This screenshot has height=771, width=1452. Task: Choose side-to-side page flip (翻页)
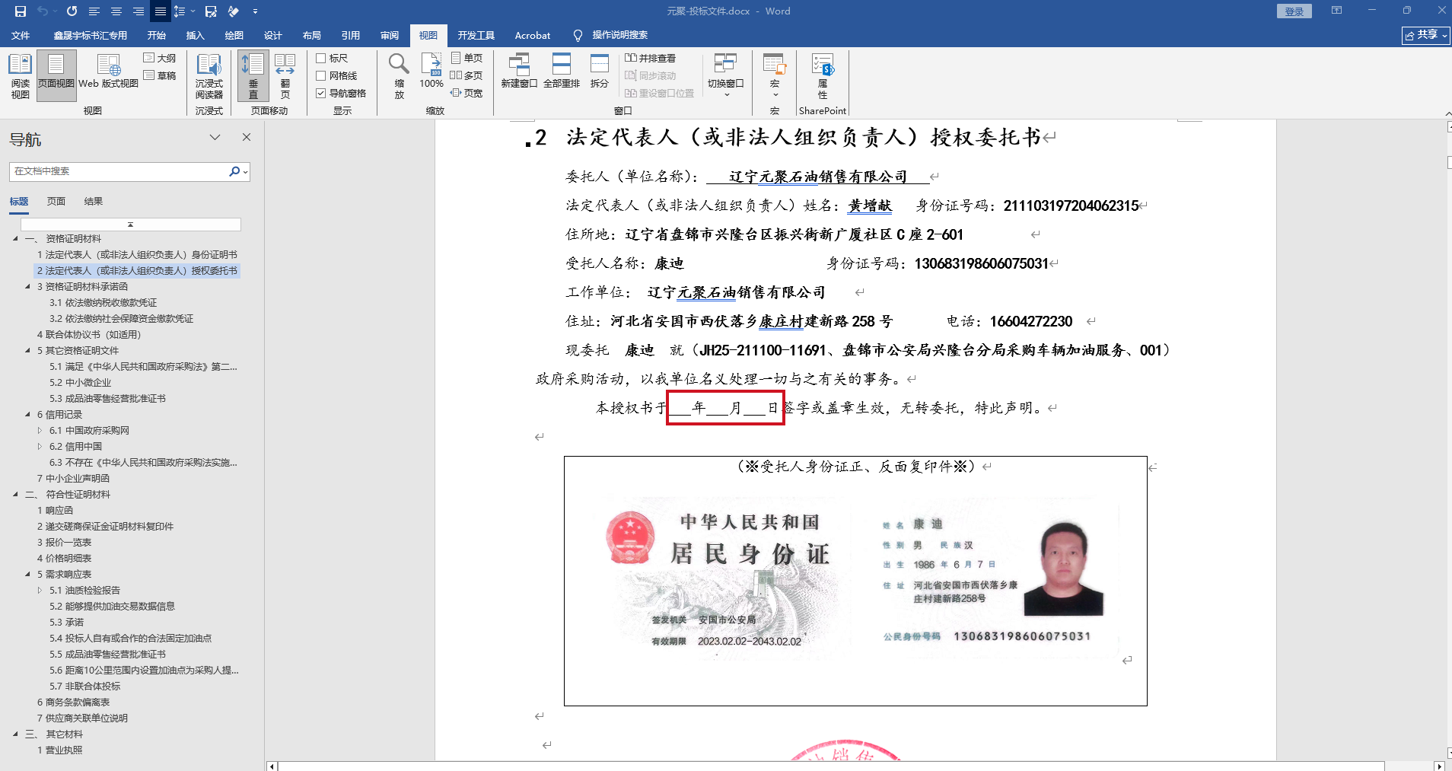pyautogui.click(x=285, y=77)
